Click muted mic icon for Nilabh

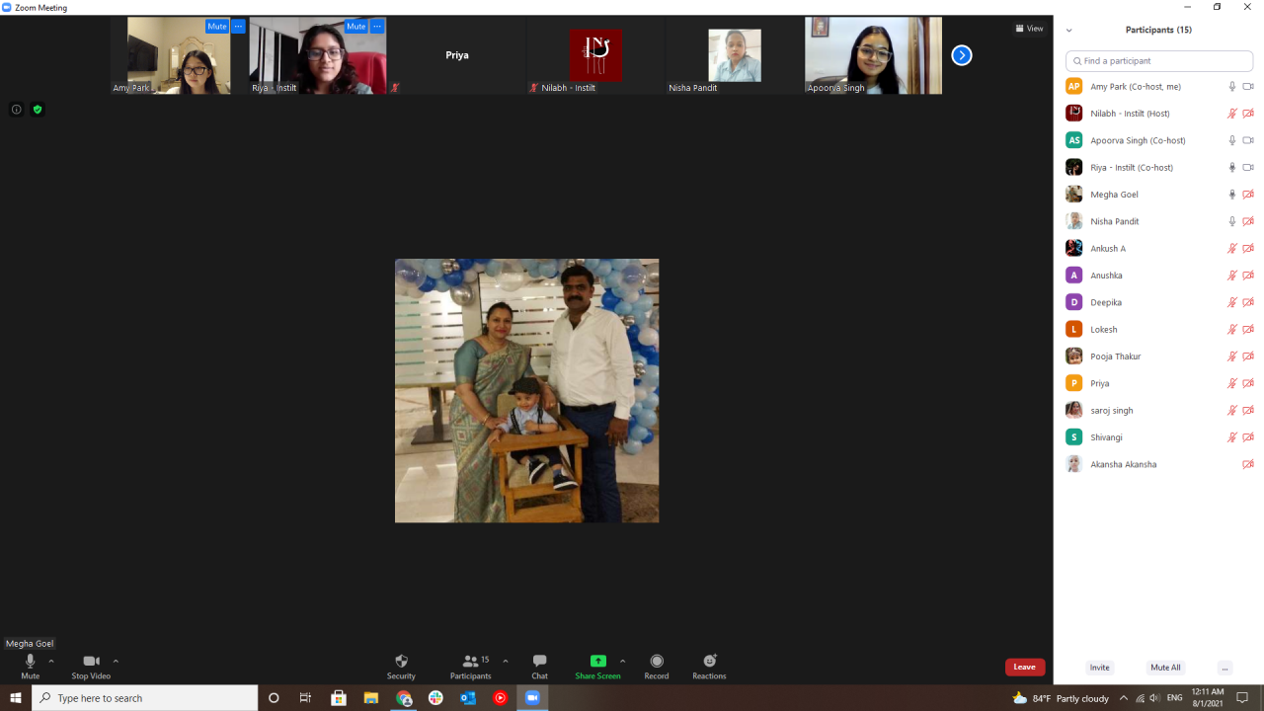(x=1231, y=114)
